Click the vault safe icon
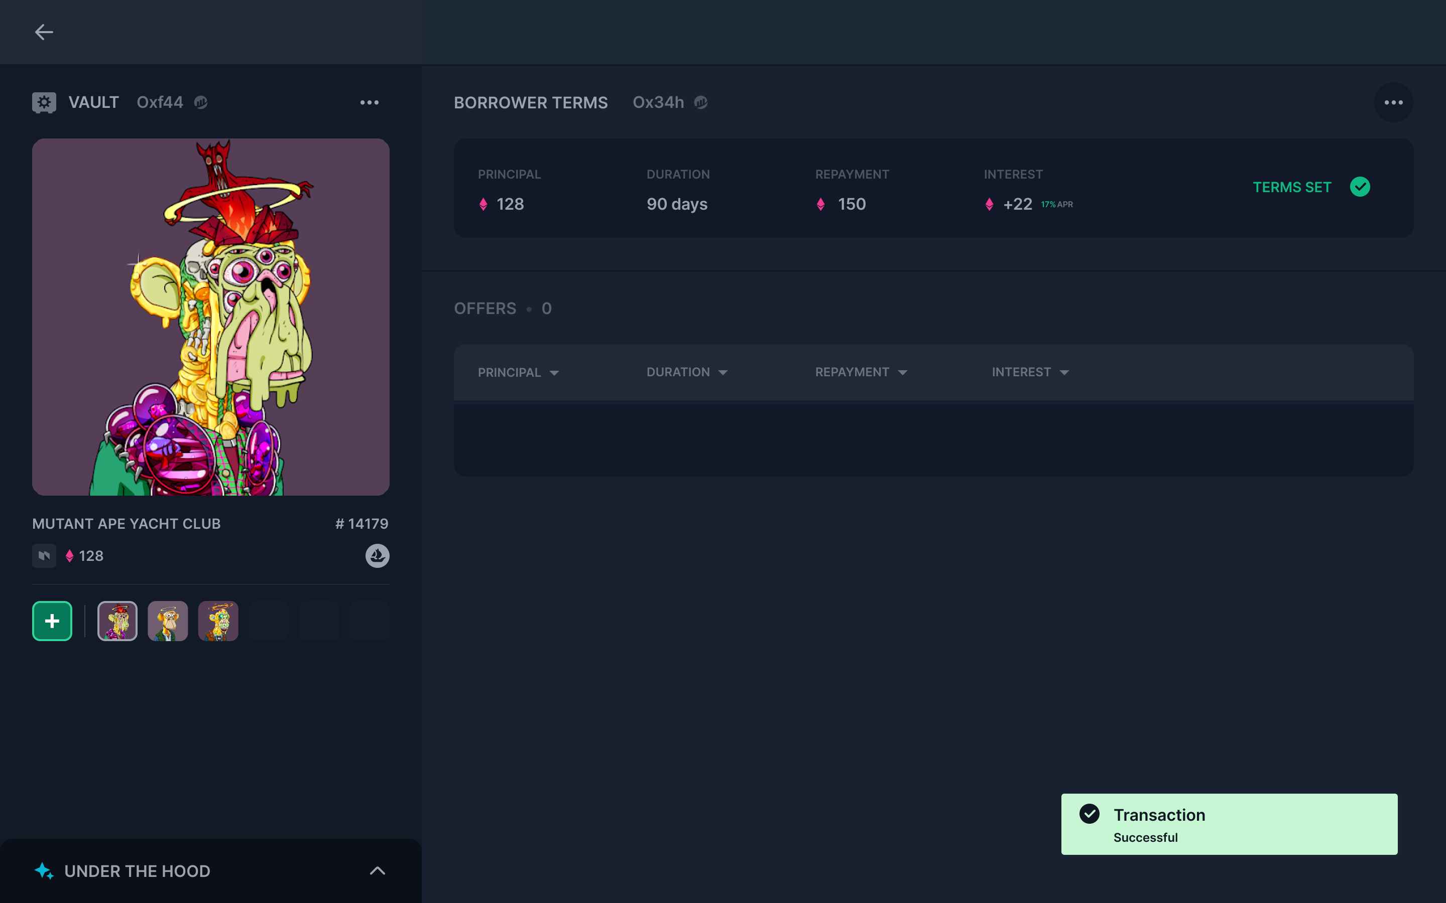 point(44,102)
